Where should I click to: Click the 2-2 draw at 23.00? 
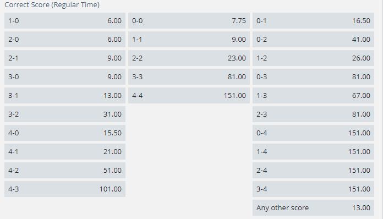click(x=189, y=58)
